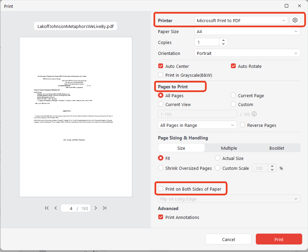Open All Pages in Range dropdown
Image resolution: width=308 pixels, height=252 pixels.
coord(197,125)
